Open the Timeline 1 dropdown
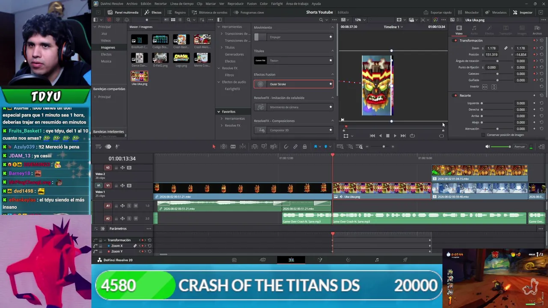Viewport: 548px width, 308px height. click(393, 27)
